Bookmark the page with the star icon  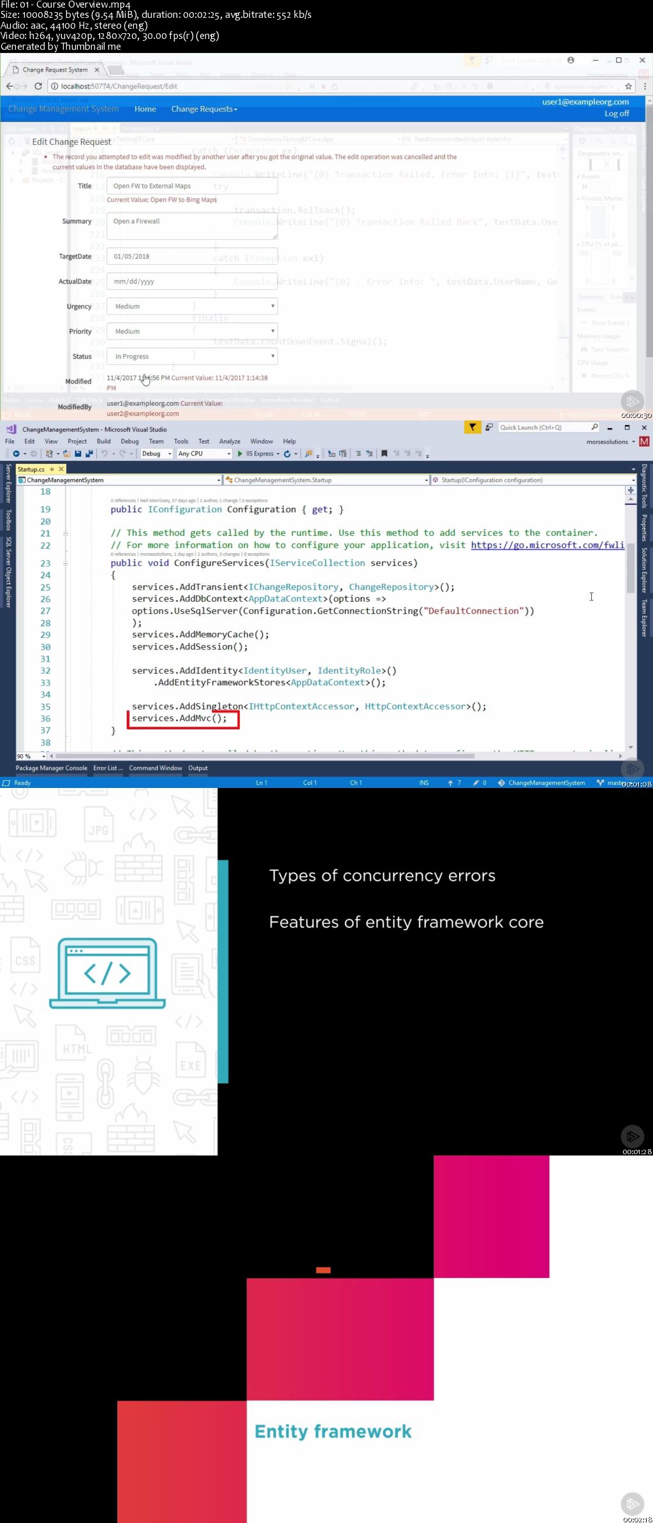coord(629,86)
